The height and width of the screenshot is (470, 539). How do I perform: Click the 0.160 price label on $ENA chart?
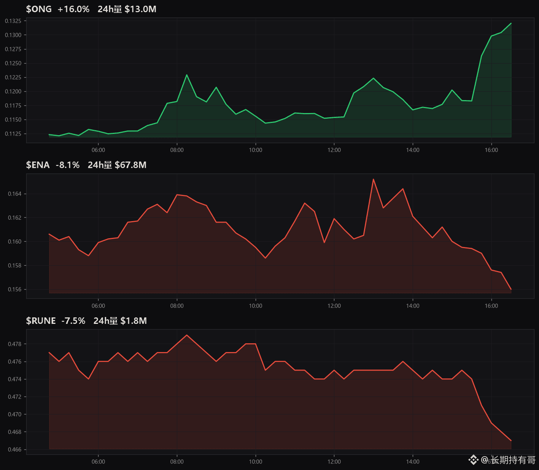click(15, 242)
